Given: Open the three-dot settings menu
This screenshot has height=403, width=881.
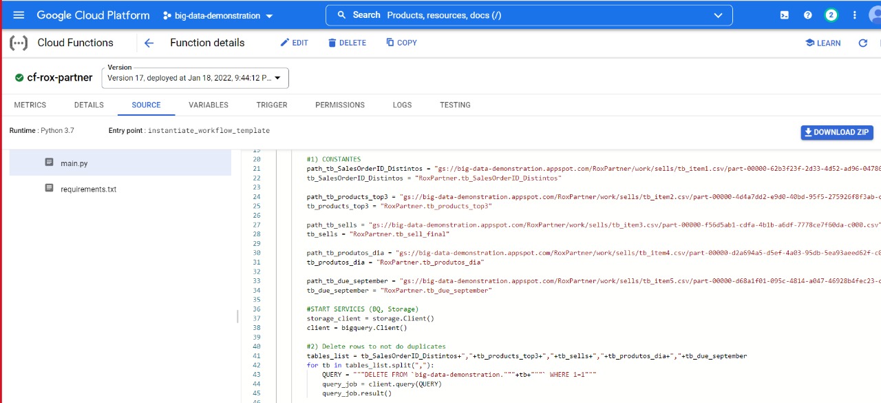Looking at the screenshot, I should pos(856,15).
